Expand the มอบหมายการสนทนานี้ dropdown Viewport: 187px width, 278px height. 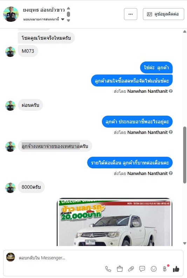63,19
